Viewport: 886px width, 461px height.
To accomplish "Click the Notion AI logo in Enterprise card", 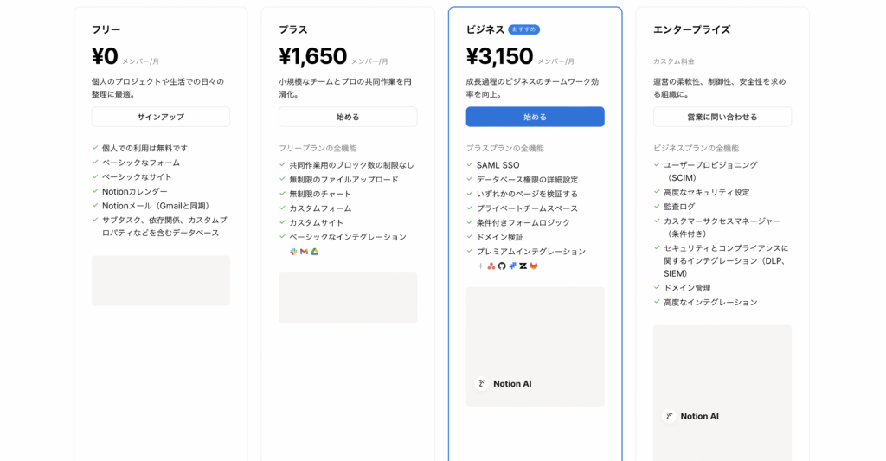I will 669,416.
